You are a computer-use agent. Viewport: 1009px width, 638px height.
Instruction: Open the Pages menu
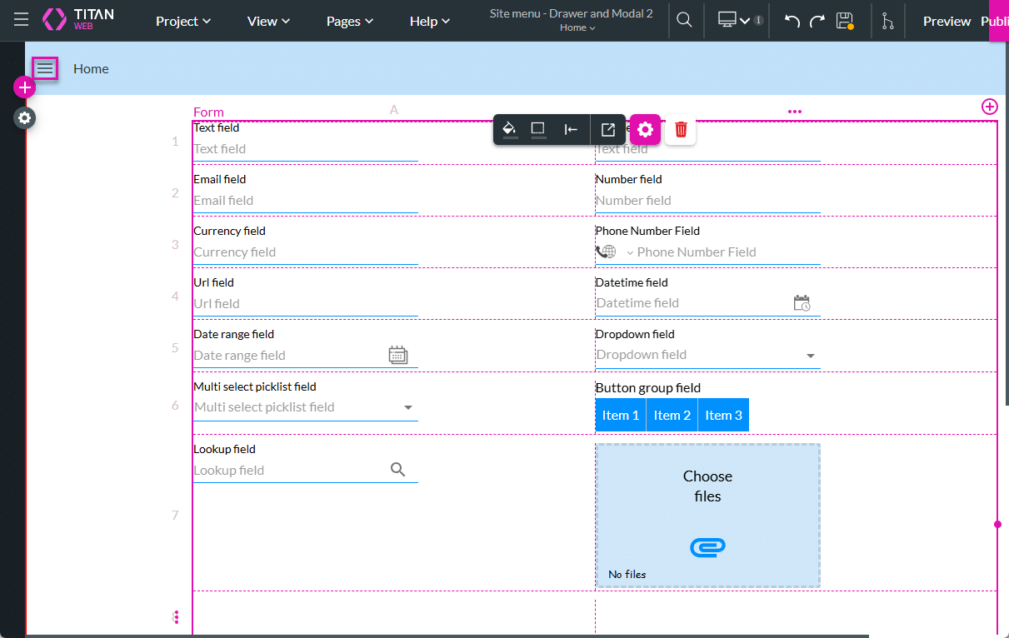click(351, 21)
